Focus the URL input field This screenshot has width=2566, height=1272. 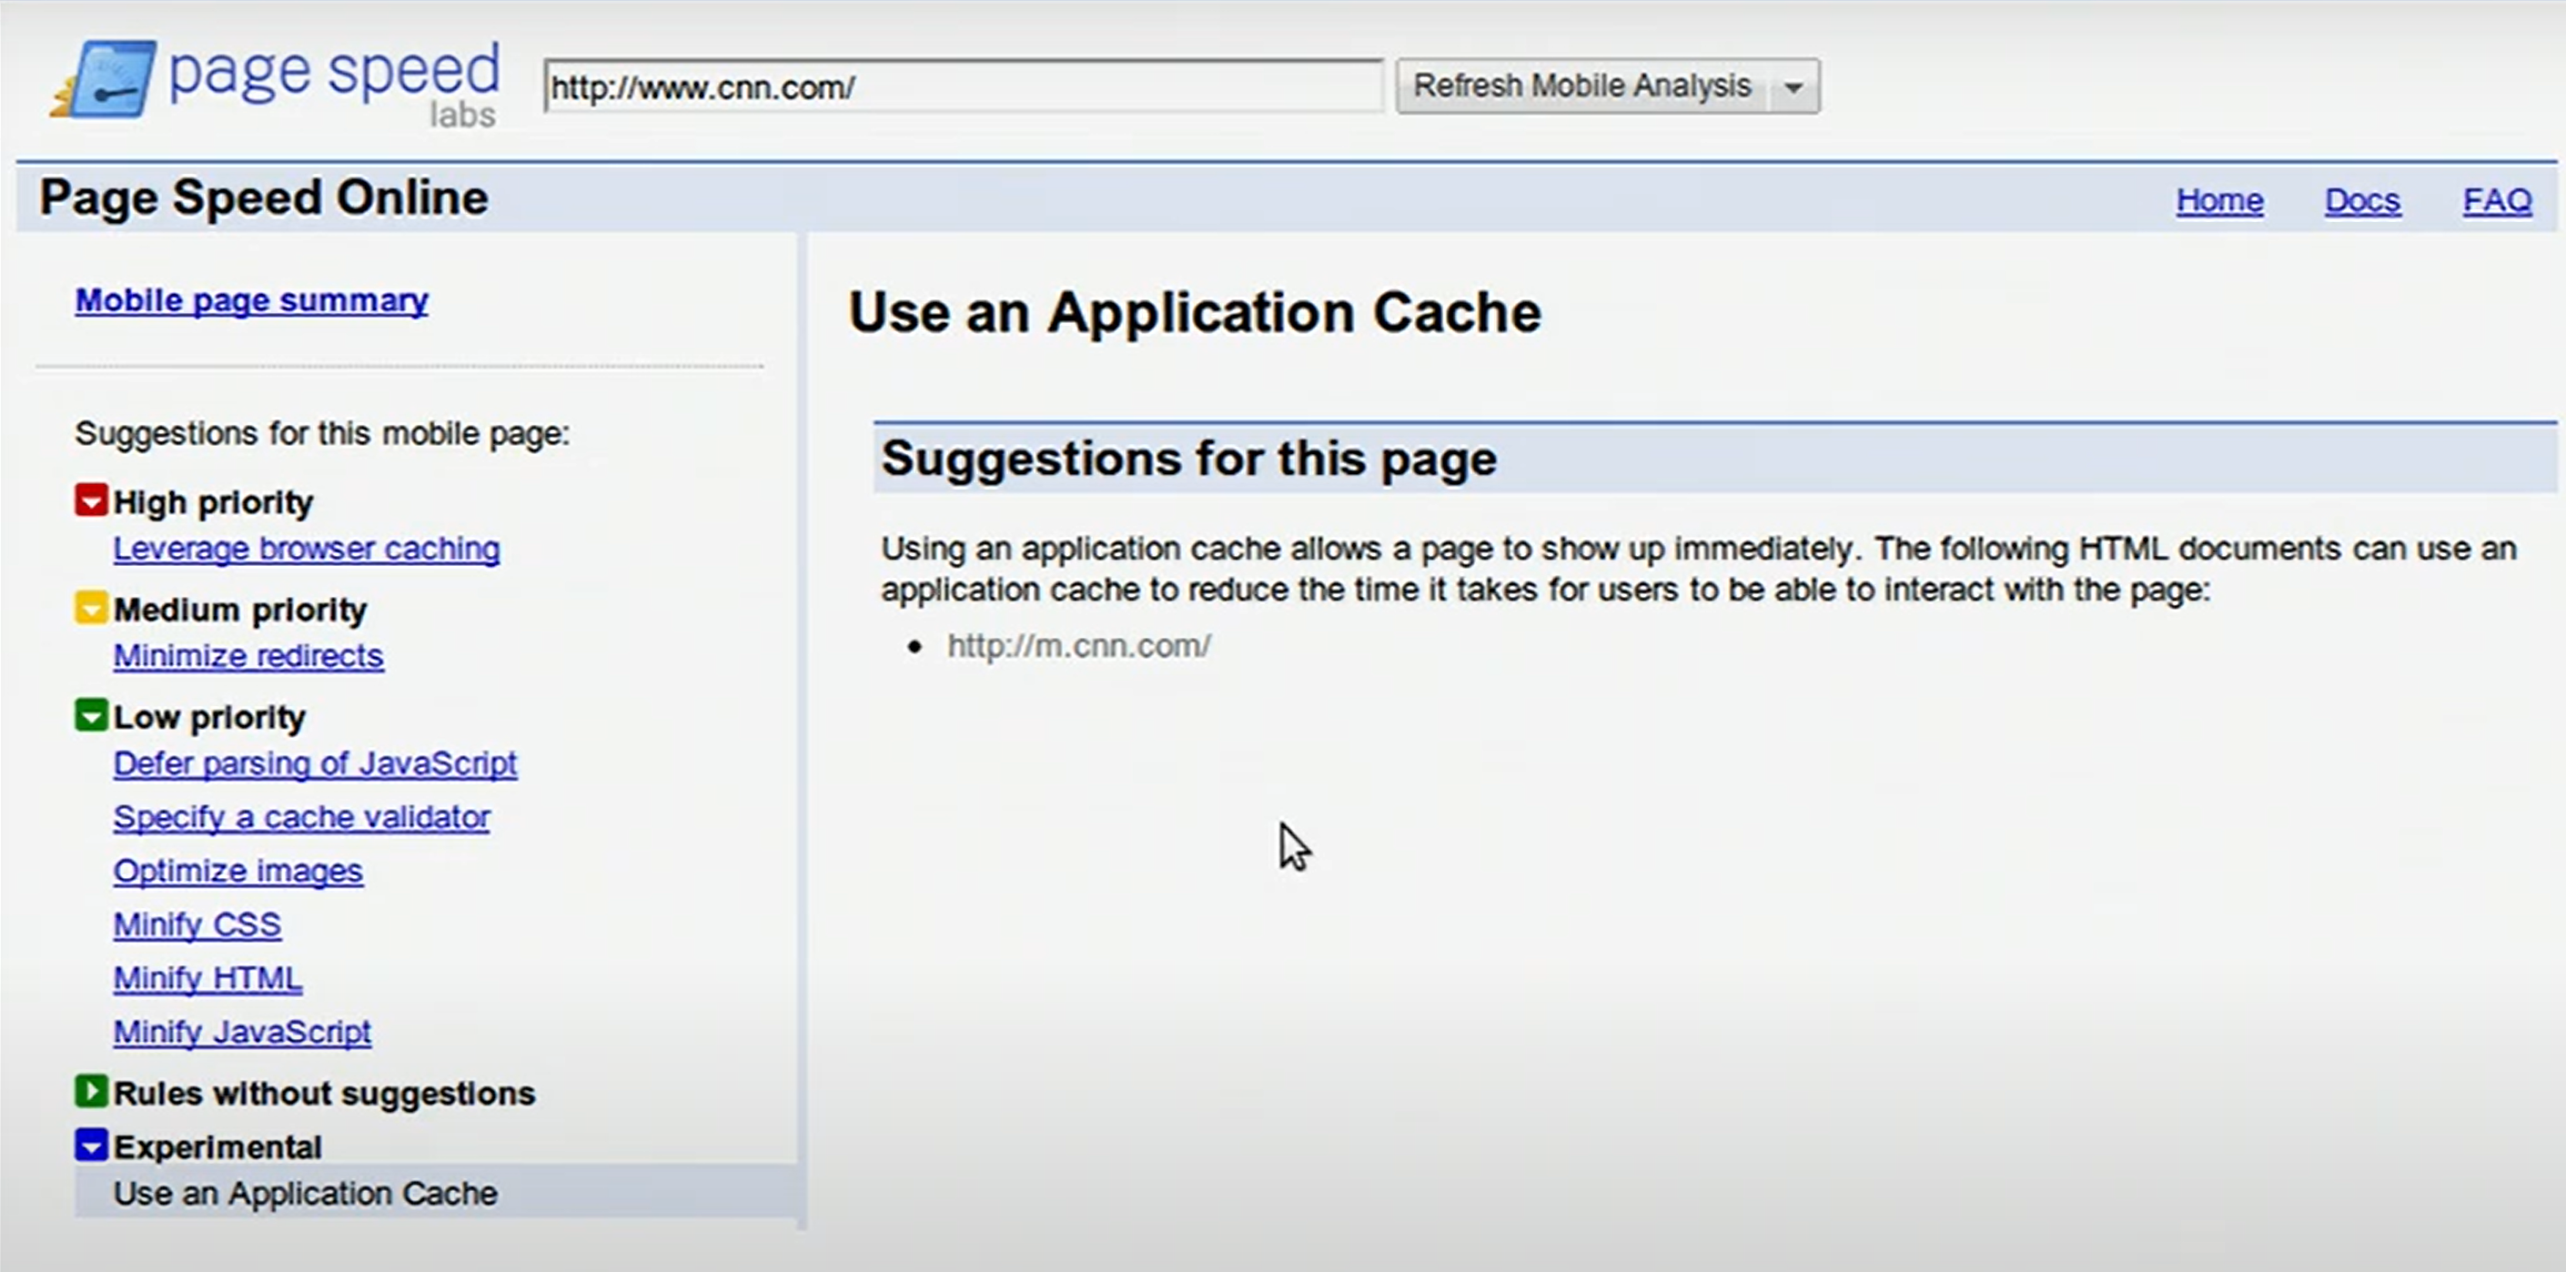click(x=964, y=86)
